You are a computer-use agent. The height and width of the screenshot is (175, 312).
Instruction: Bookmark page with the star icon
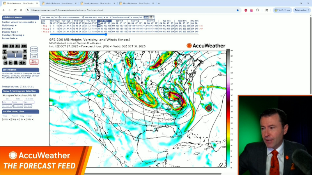point(238,10)
